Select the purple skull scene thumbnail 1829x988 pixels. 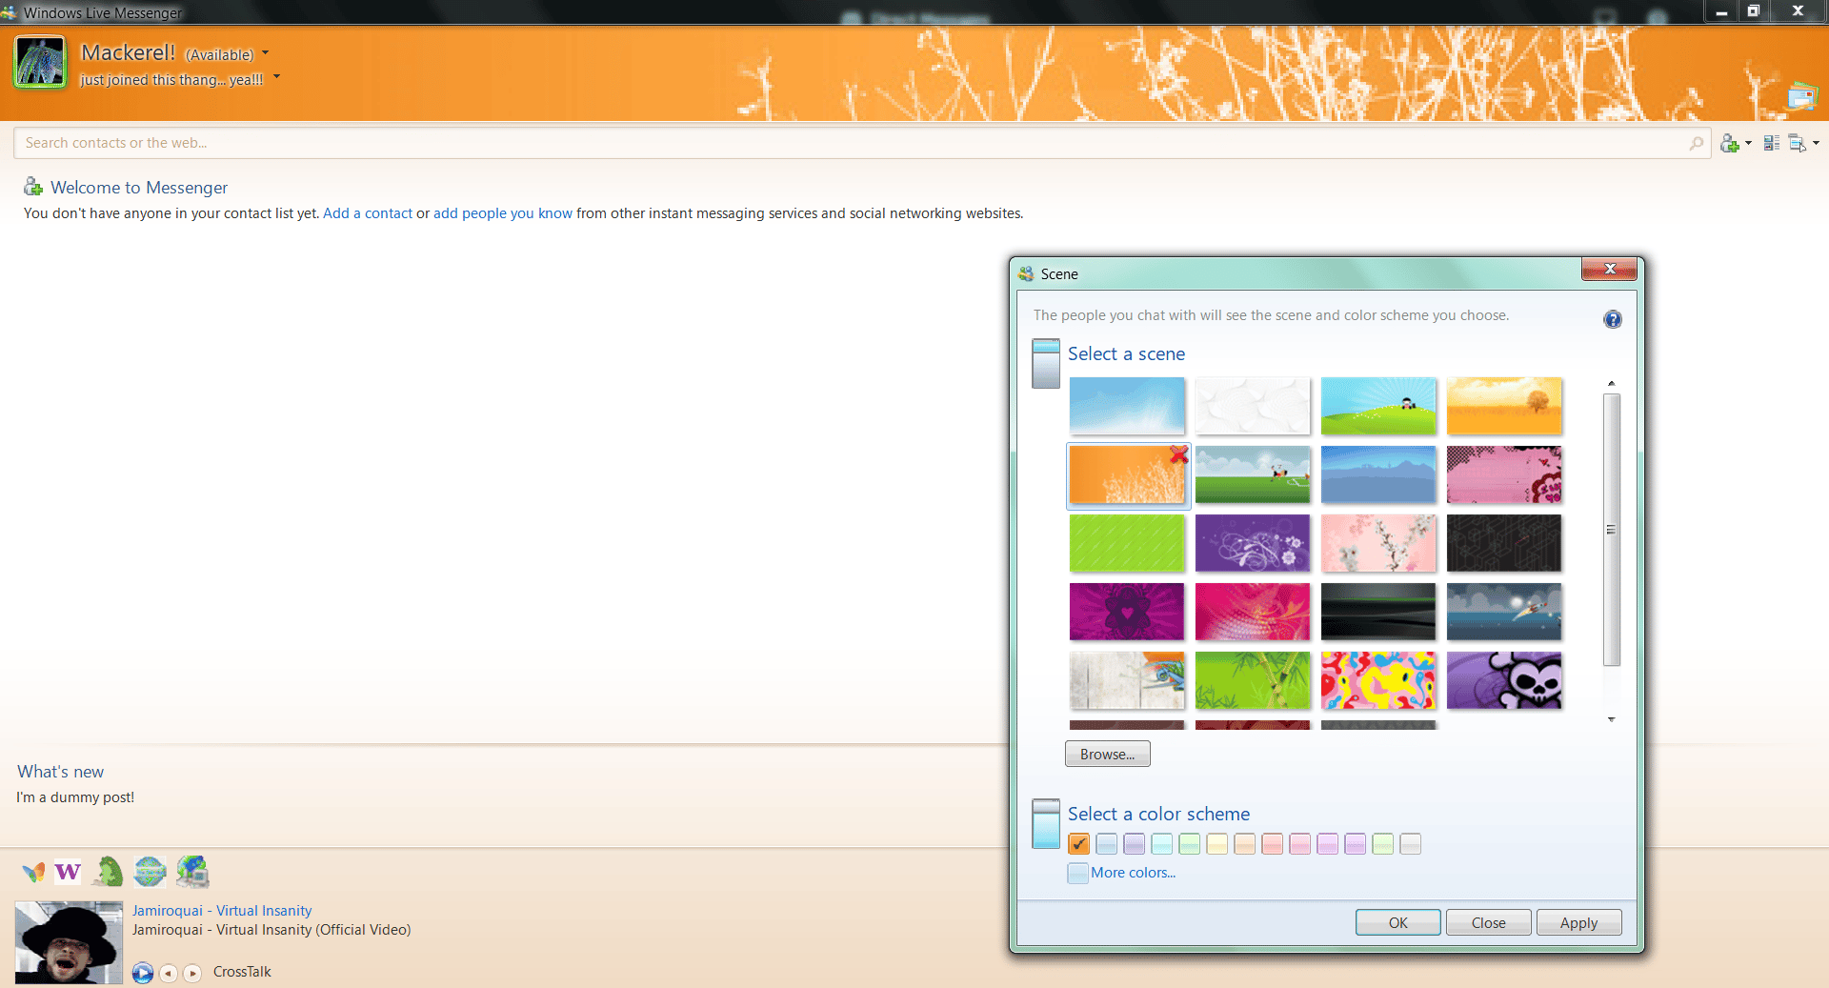click(x=1503, y=680)
